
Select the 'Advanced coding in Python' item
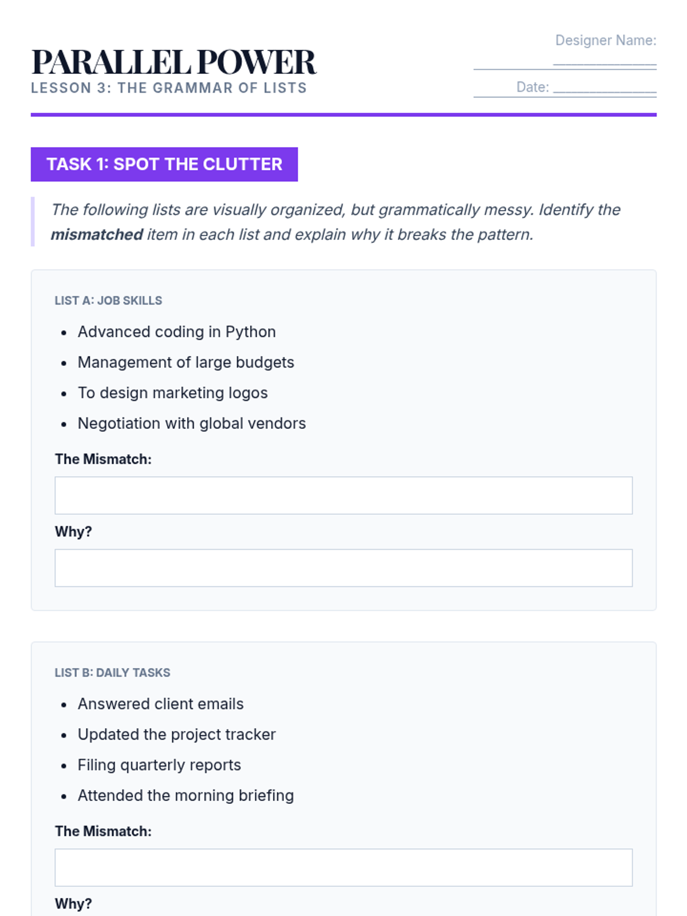point(177,332)
